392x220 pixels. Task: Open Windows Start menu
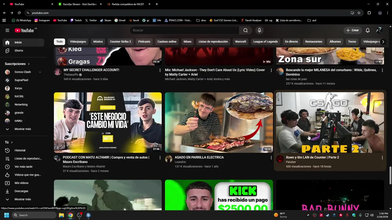click(6, 215)
